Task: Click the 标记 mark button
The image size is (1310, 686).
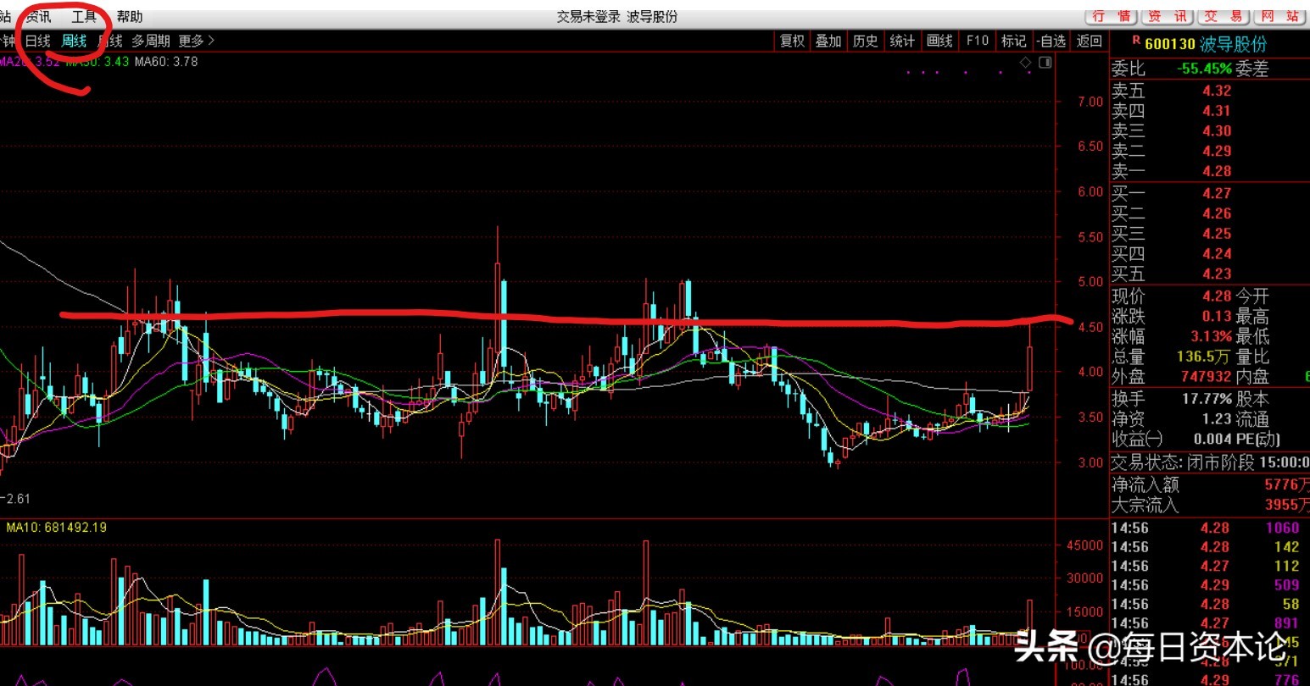Action: [1013, 41]
